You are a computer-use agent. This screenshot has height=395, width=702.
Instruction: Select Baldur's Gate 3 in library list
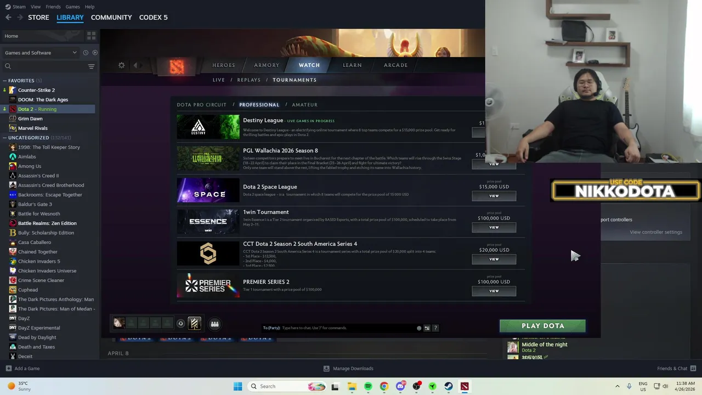point(35,204)
